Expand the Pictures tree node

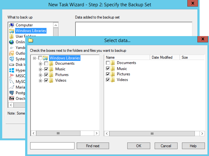click(40, 75)
